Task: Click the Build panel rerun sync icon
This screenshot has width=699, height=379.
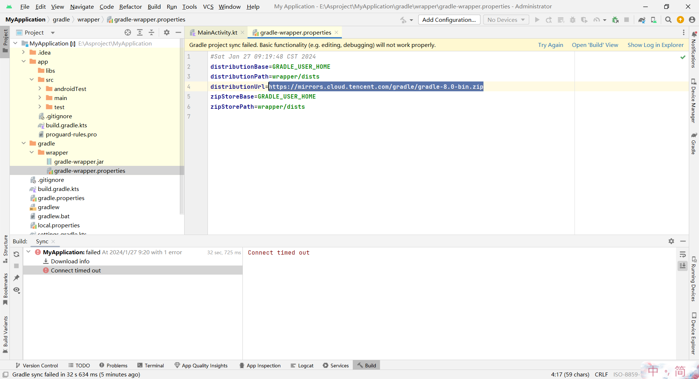Action: (x=16, y=254)
